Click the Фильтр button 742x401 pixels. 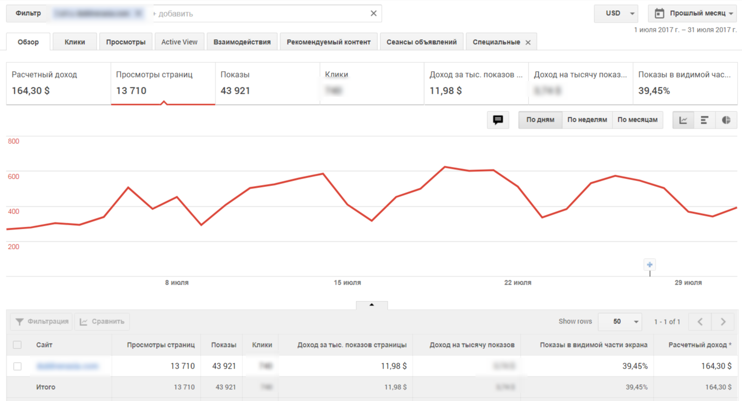[x=28, y=13]
